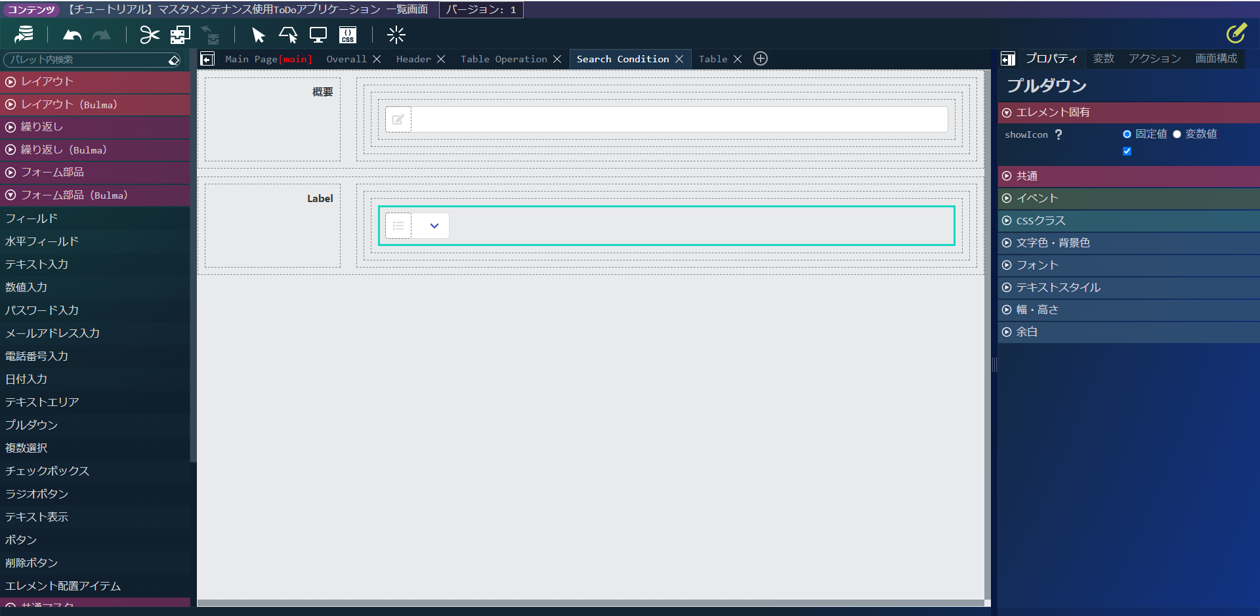Click the バージョン: 1 version box
Screen dimensions: 1260x616
click(481, 10)
